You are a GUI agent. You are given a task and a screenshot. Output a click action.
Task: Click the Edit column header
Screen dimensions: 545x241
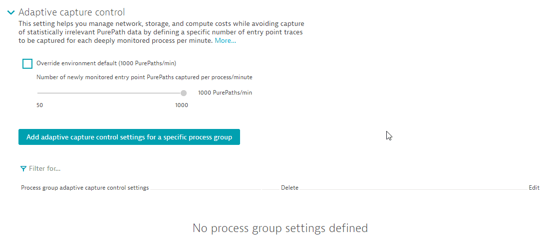click(x=534, y=188)
